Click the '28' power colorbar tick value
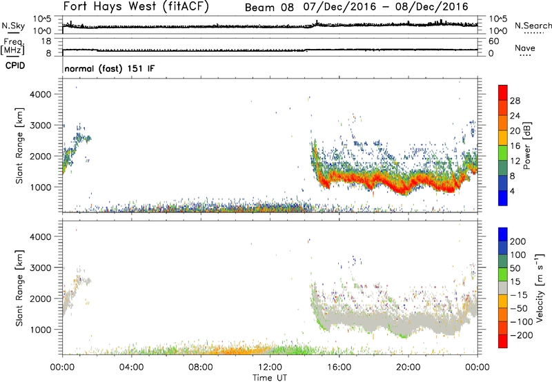The image size is (552, 382). (515, 101)
